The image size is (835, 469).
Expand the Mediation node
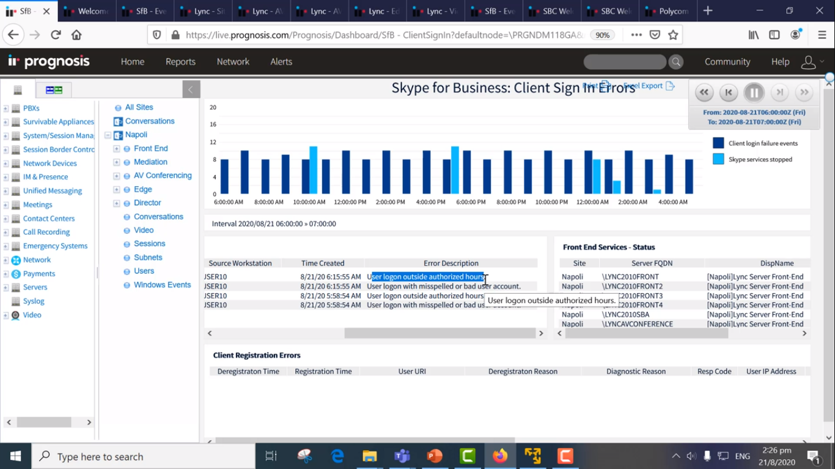116,162
